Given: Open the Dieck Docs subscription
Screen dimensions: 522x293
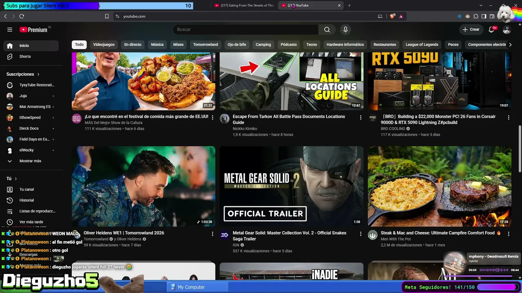Looking at the screenshot, I should click(x=31, y=128).
